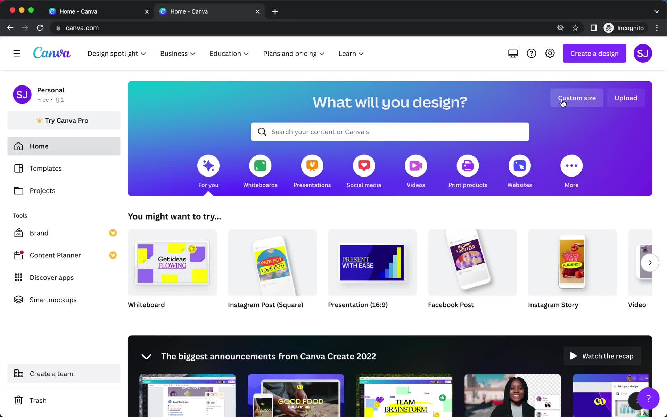The height and width of the screenshot is (417, 667).
Task: Open the Good Food announcement thumbnail
Action: [296, 395]
